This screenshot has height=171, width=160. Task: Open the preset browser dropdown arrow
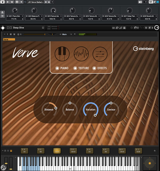(52, 2)
